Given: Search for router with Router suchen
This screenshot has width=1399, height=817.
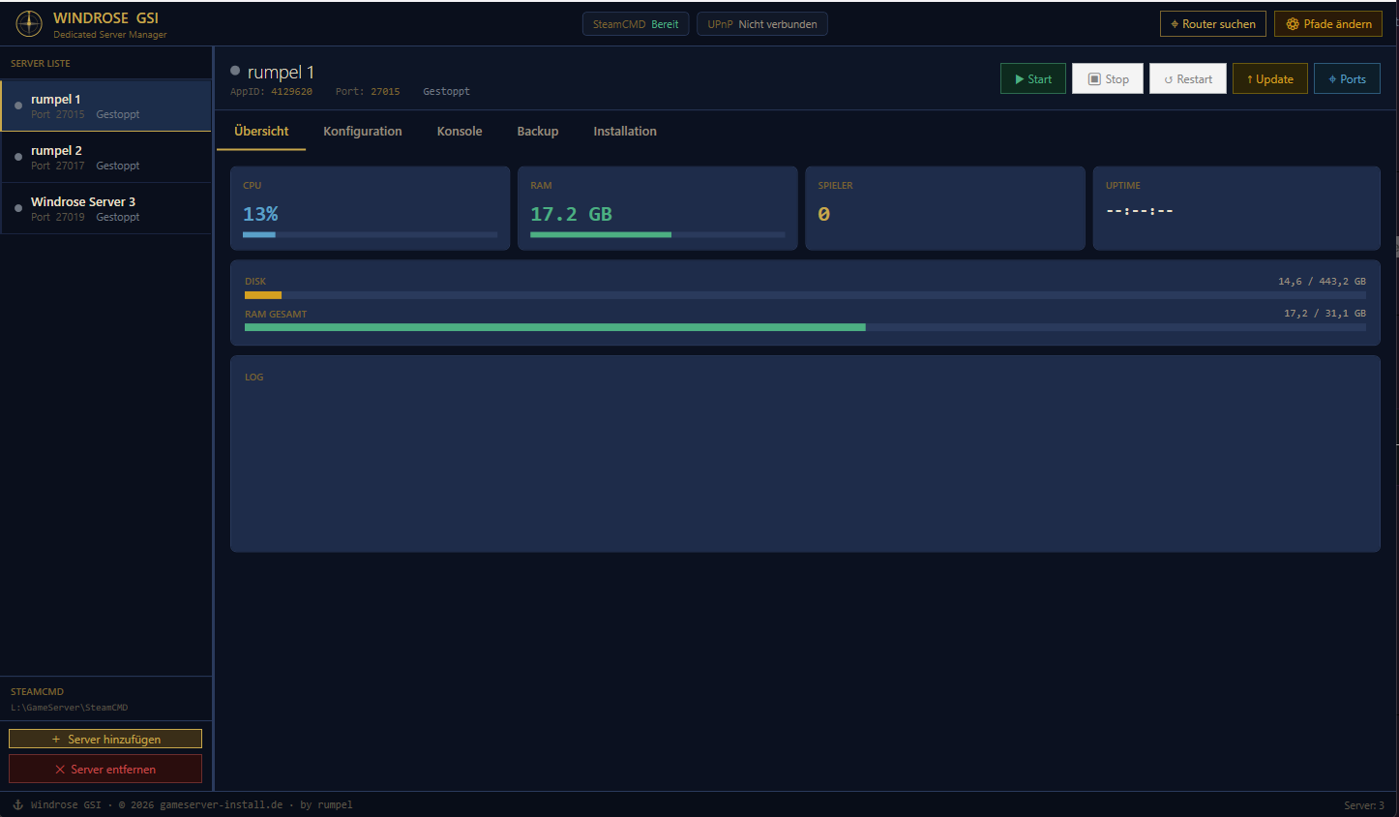Looking at the screenshot, I should click(1213, 24).
